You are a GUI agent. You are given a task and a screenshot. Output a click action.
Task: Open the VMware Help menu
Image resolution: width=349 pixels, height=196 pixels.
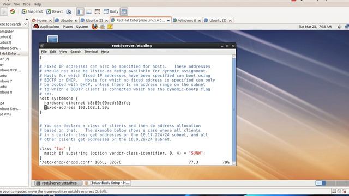coord(38,4)
